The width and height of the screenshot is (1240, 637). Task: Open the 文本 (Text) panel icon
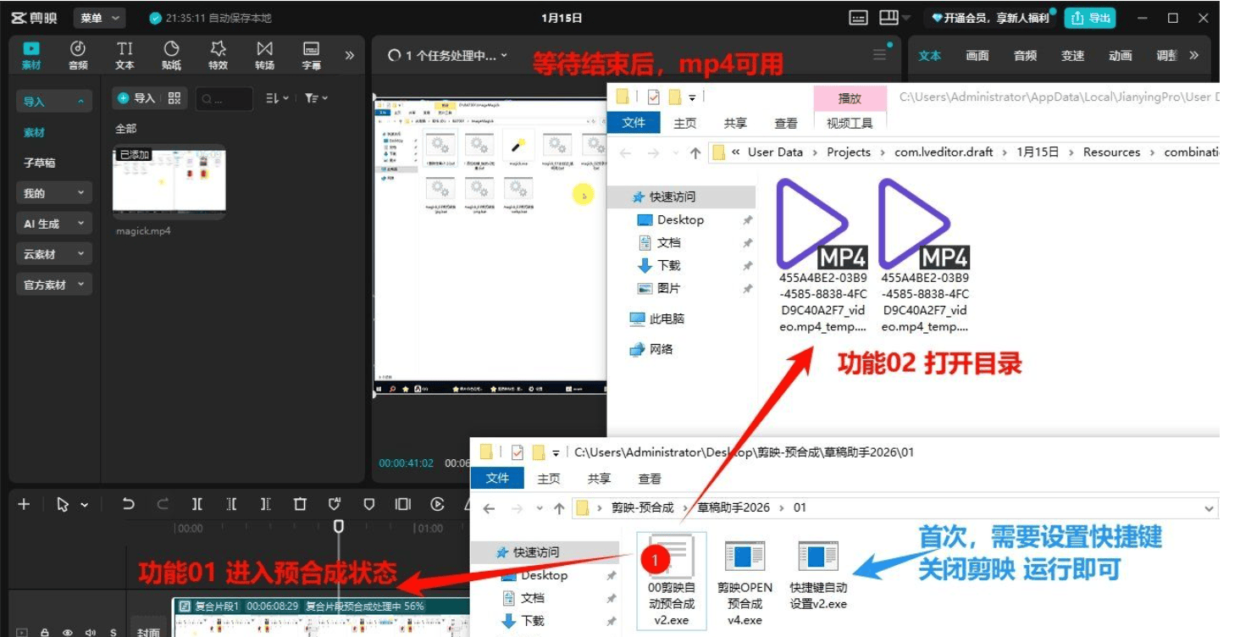click(x=125, y=53)
